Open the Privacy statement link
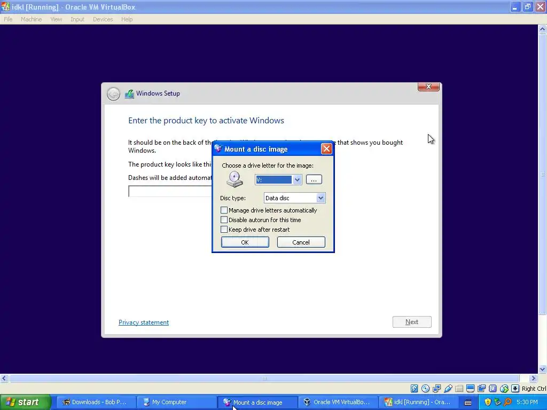Image resolution: width=547 pixels, height=410 pixels. coord(144,322)
